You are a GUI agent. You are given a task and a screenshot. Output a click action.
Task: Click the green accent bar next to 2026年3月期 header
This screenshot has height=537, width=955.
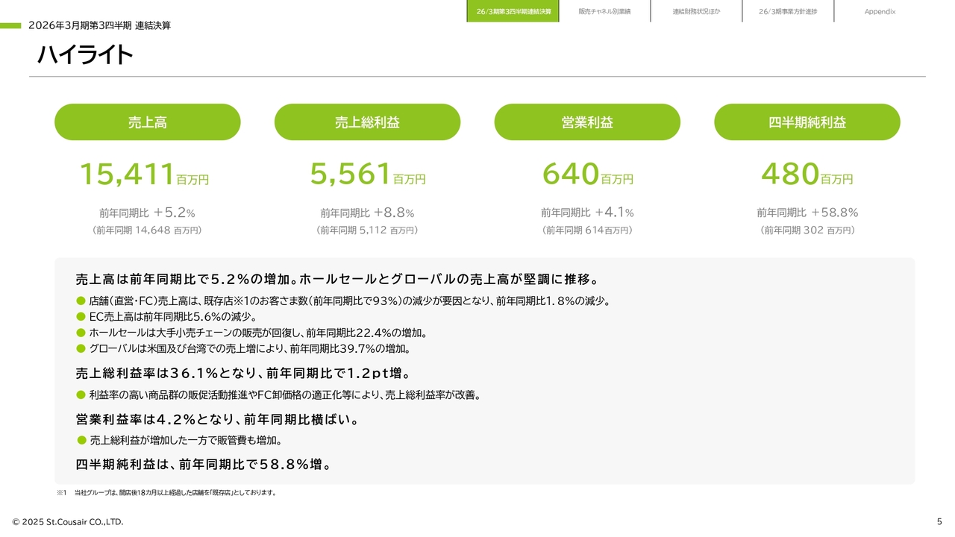click(x=11, y=25)
